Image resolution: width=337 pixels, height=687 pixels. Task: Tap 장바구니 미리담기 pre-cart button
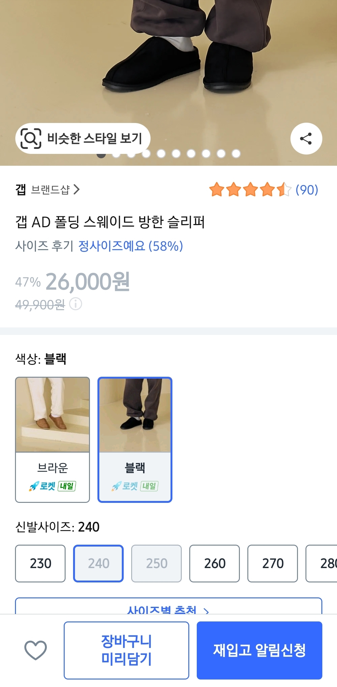pyautogui.click(x=126, y=650)
